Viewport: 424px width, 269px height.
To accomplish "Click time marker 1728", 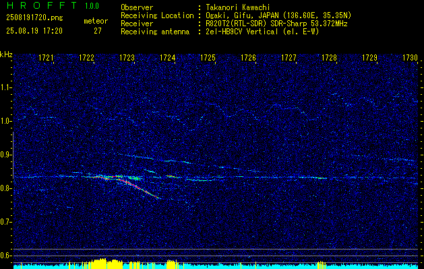I will (x=329, y=58).
